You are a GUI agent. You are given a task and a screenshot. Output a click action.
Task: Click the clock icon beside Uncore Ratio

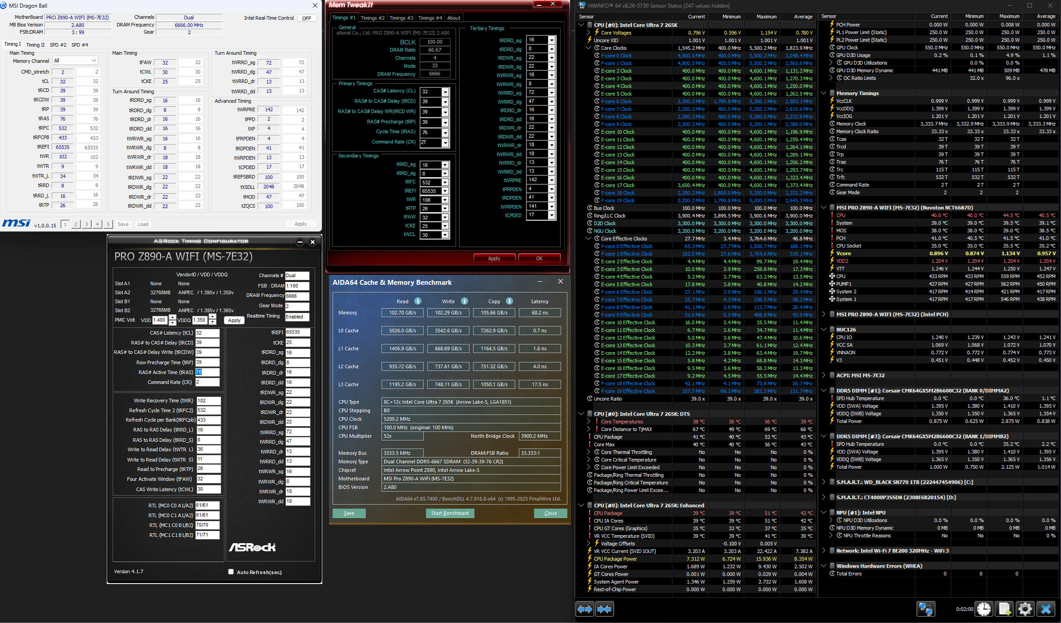(590, 399)
